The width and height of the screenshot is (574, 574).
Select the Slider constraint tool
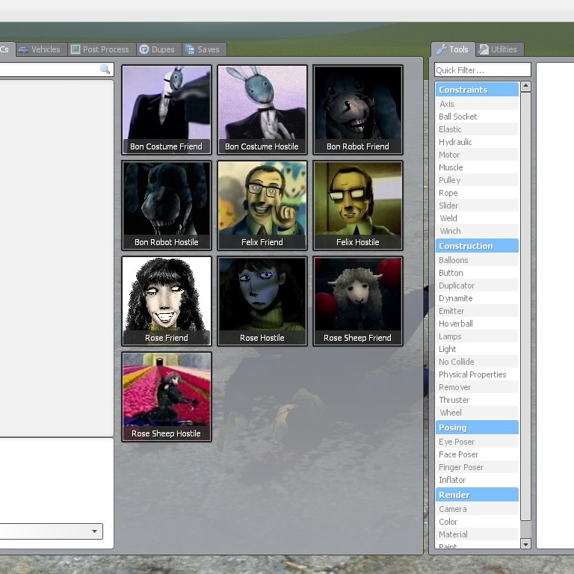pyautogui.click(x=477, y=206)
